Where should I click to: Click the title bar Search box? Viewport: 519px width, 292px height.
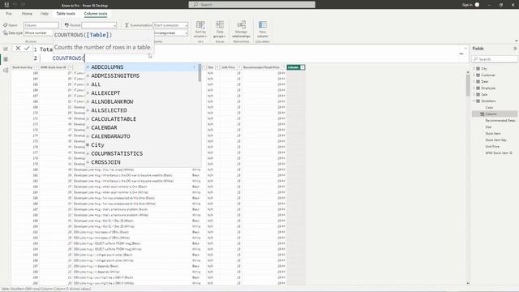252,5
